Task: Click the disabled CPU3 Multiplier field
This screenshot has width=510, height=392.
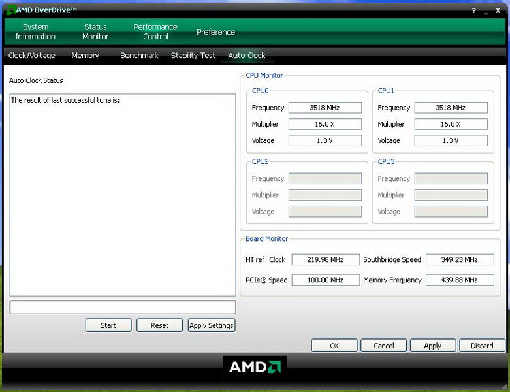Action: (451, 195)
